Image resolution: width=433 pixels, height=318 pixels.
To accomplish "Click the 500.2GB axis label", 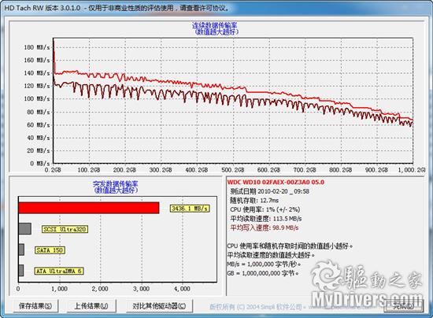I will coord(233,170).
